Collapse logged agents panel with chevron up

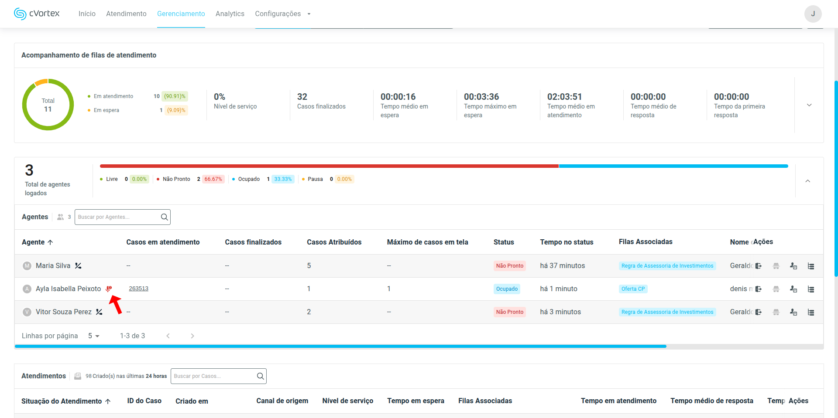click(x=807, y=181)
